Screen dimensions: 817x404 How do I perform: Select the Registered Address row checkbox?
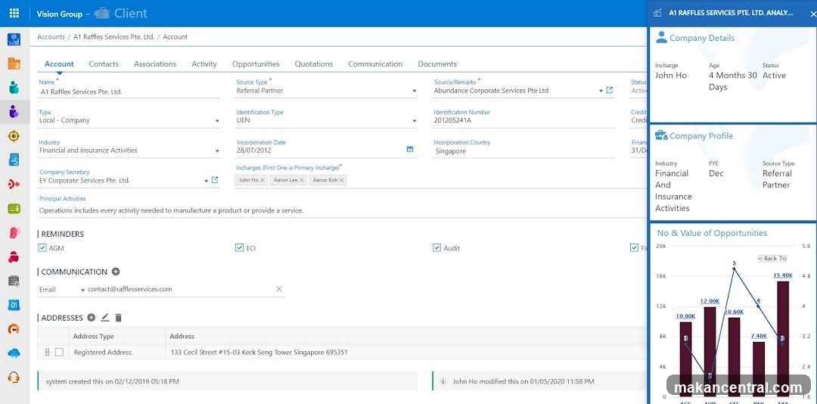pyautogui.click(x=59, y=352)
